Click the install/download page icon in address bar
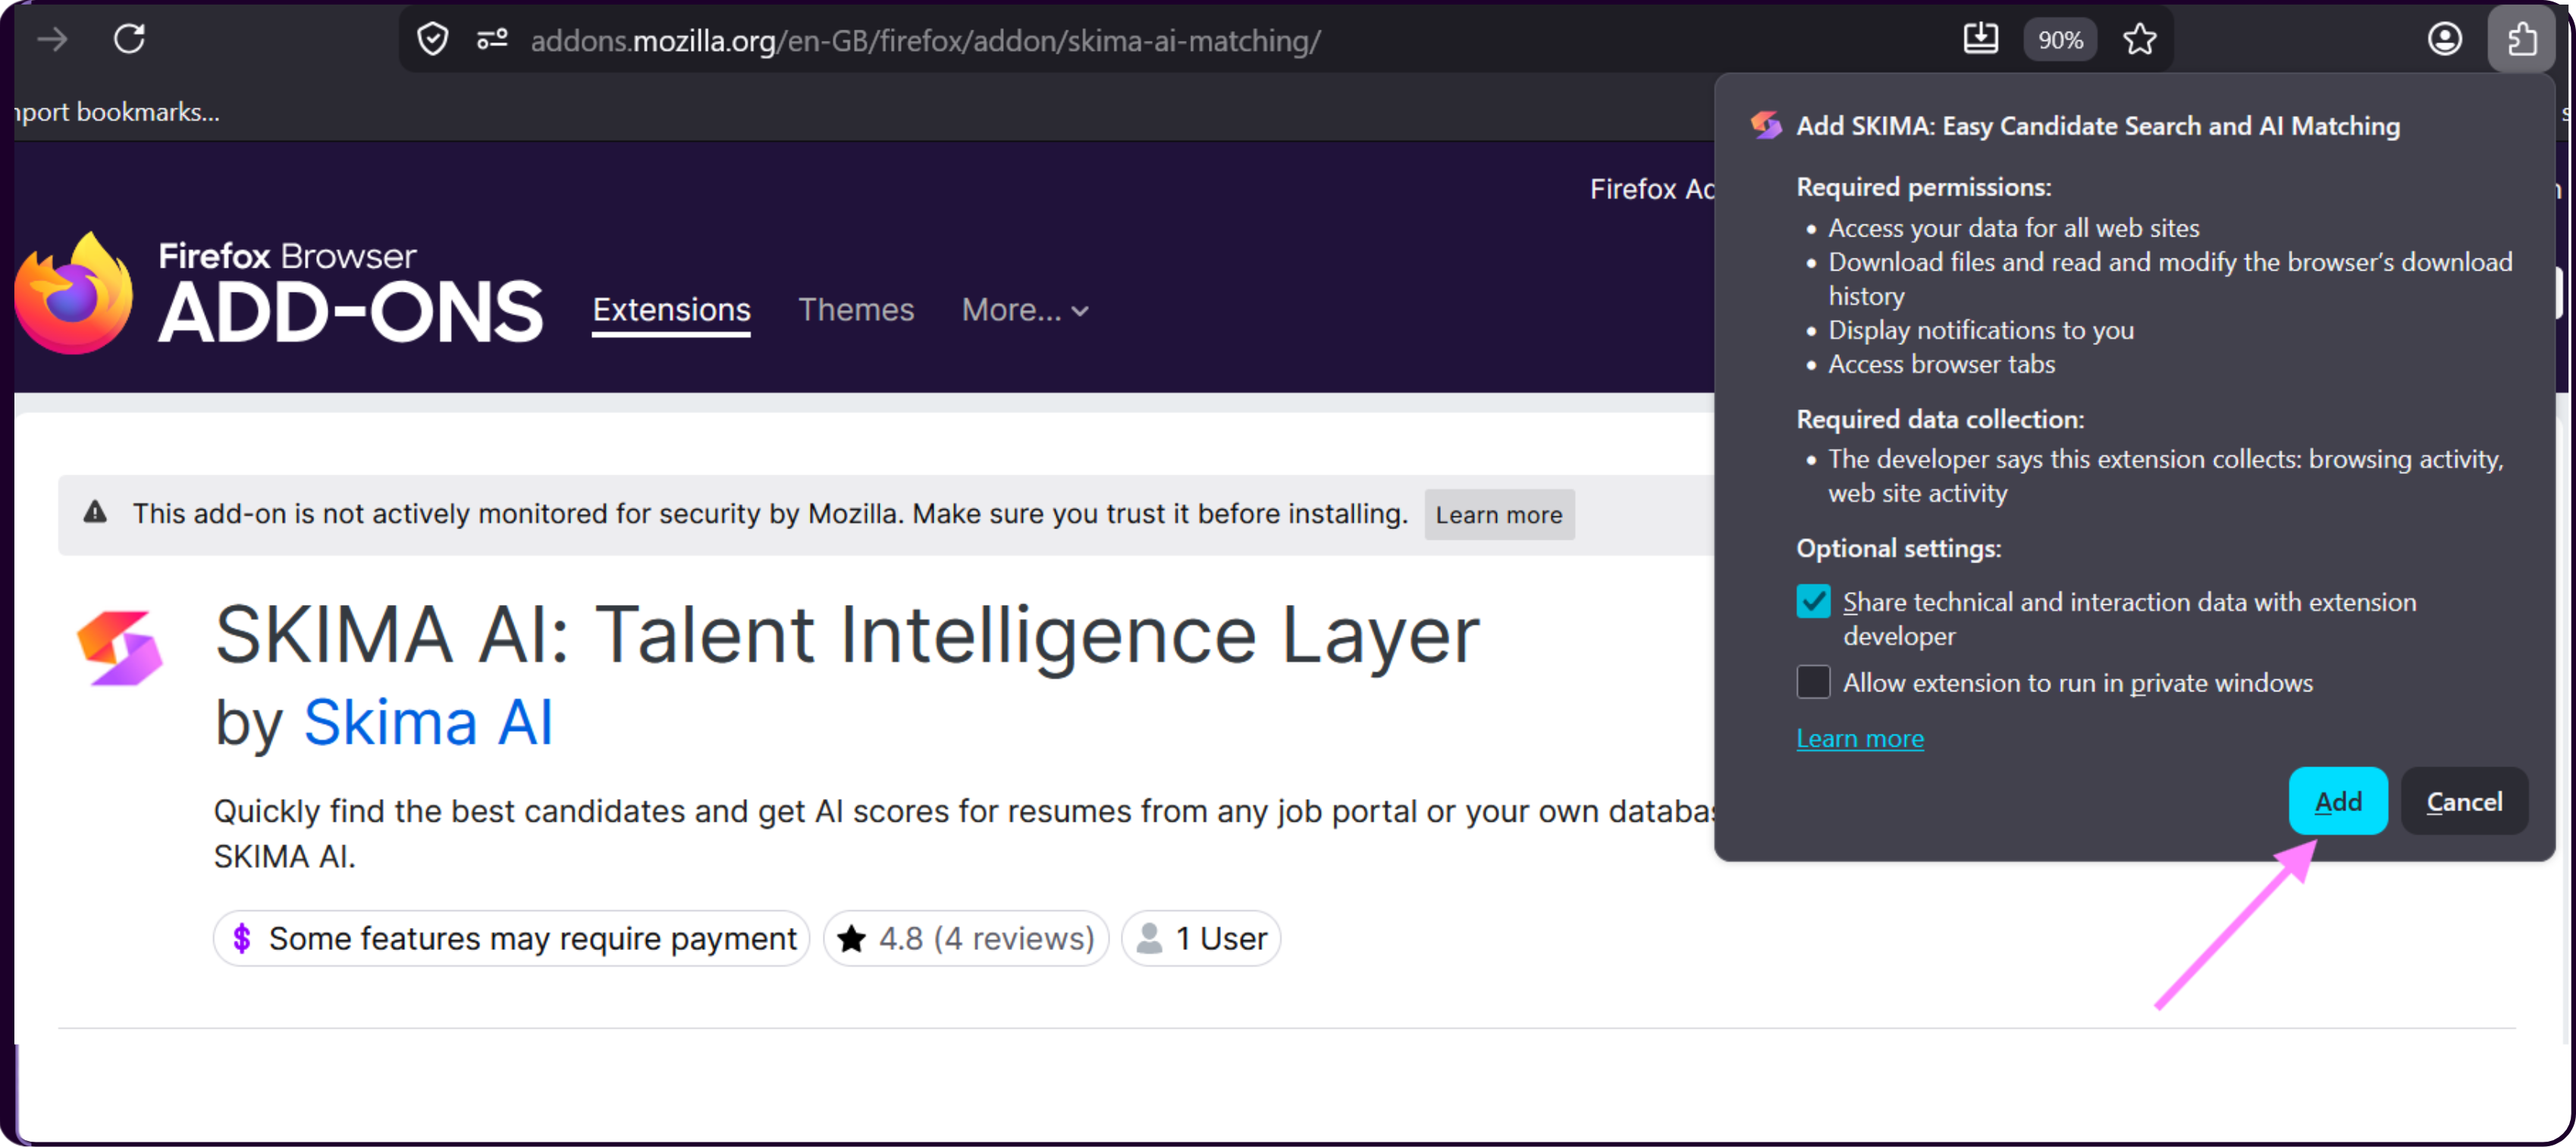The image size is (2576, 1147). pos(1980,39)
